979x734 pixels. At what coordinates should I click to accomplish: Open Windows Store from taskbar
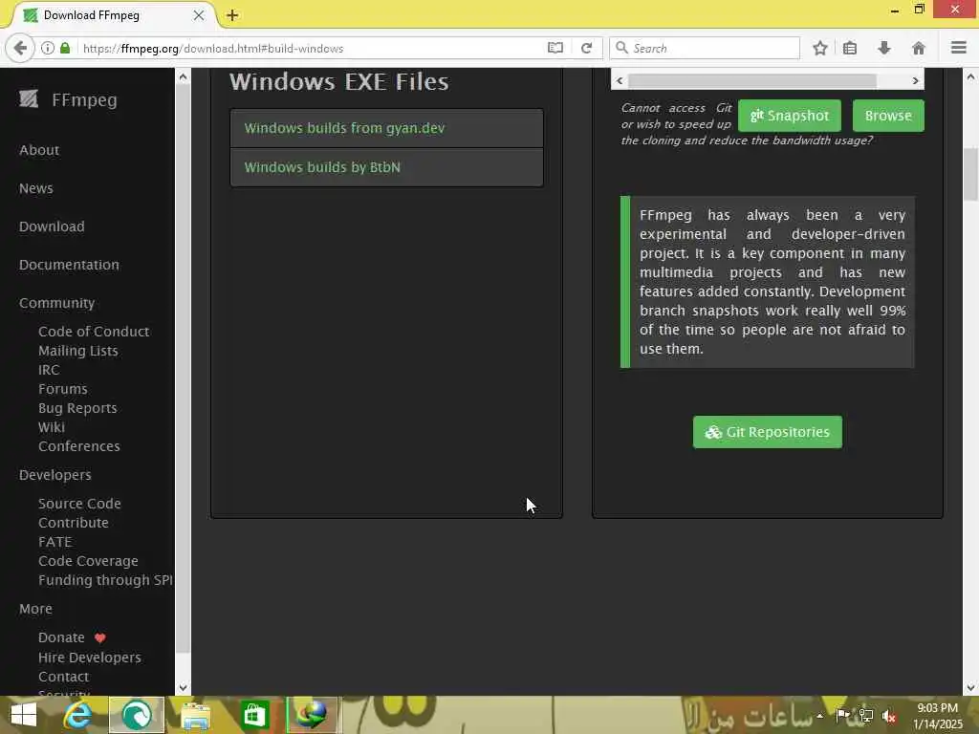(x=254, y=715)
